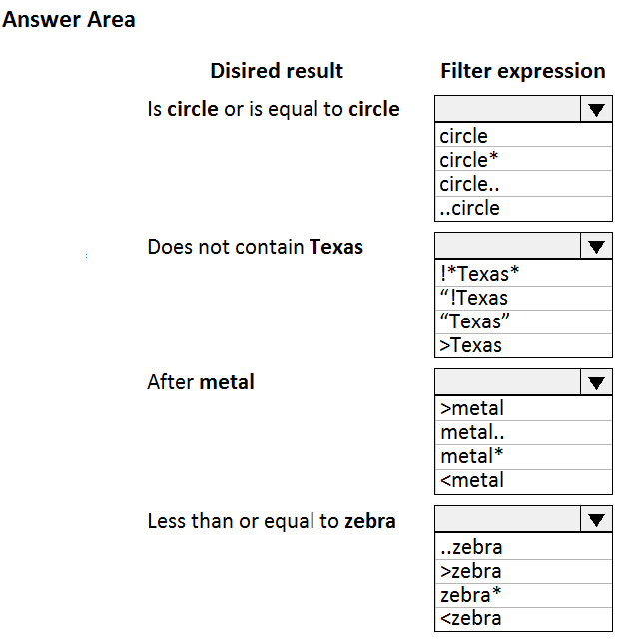Choose the 'metal..' option
625x640 pixels.
tap(523, 432)
